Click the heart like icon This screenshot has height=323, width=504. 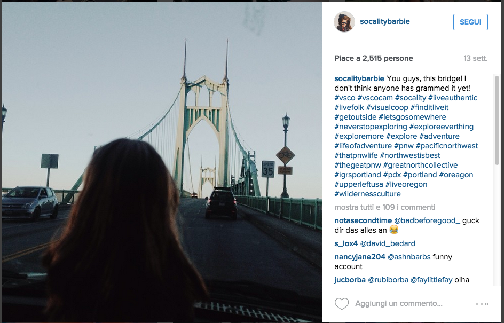pos(342,304)
